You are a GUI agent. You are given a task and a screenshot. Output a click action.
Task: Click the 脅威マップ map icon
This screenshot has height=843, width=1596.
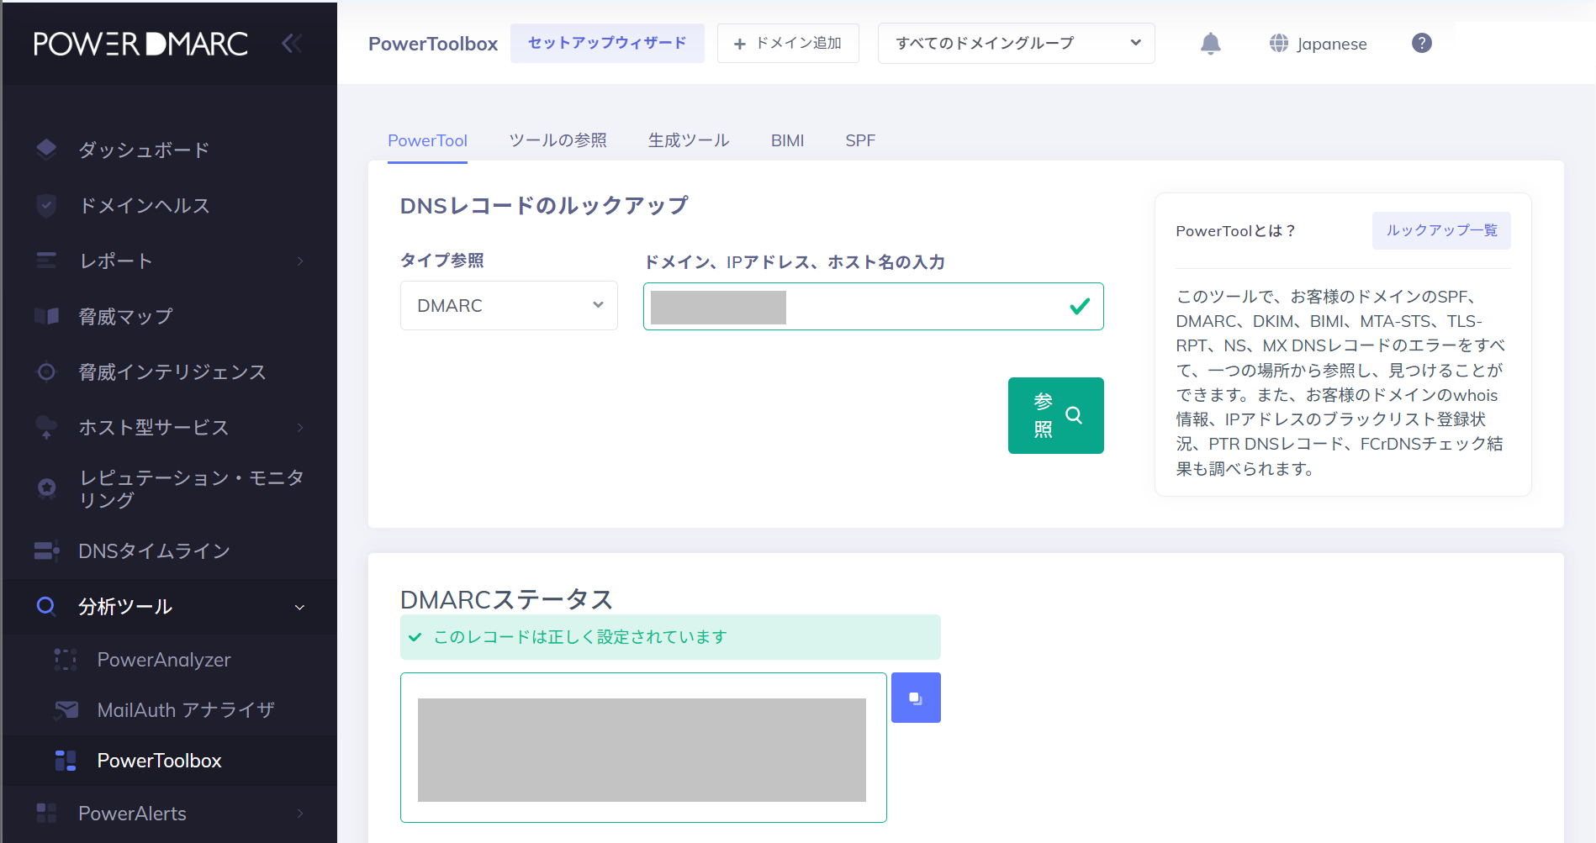[x=46, y=316]
